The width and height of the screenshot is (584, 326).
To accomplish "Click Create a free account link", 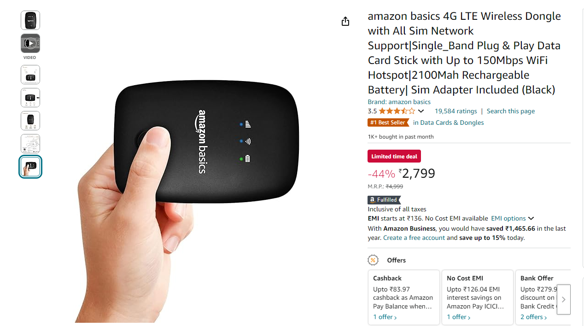I will pyautogui.click(x=414, y=238).
